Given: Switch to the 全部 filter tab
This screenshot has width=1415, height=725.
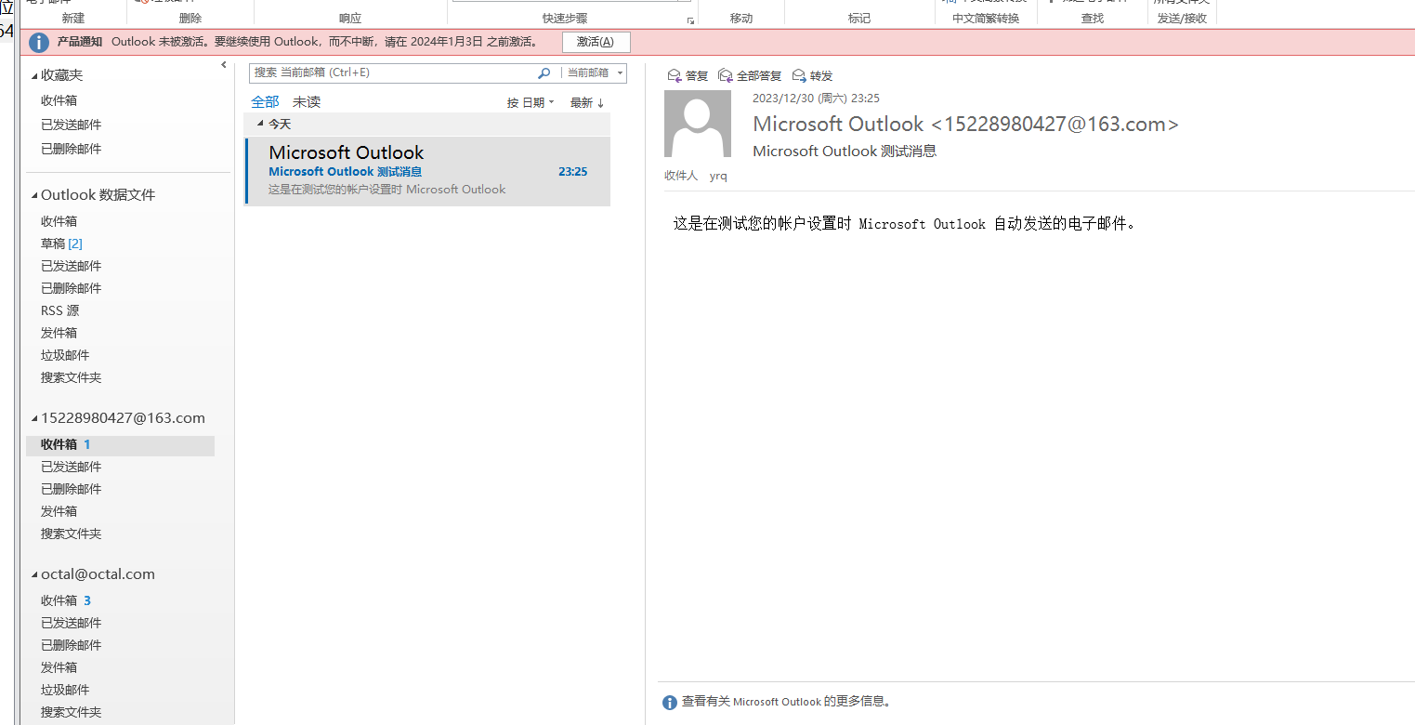Looking at the screenshot, I should [265, 102].
